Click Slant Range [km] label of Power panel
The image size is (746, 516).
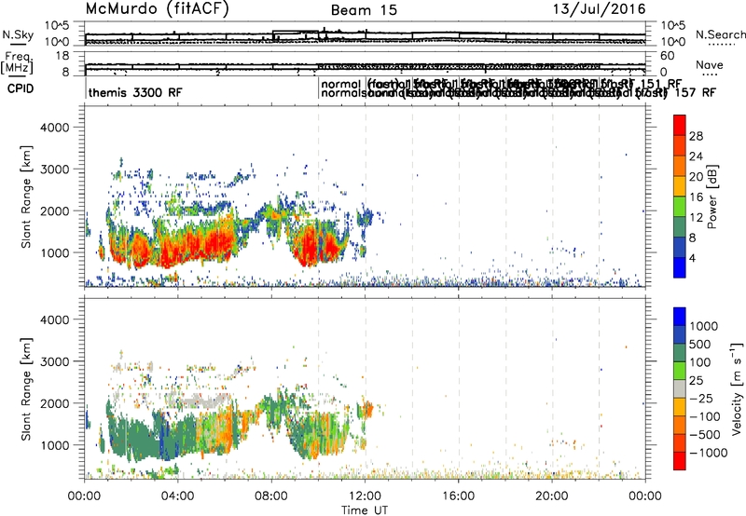click(26, 197)
